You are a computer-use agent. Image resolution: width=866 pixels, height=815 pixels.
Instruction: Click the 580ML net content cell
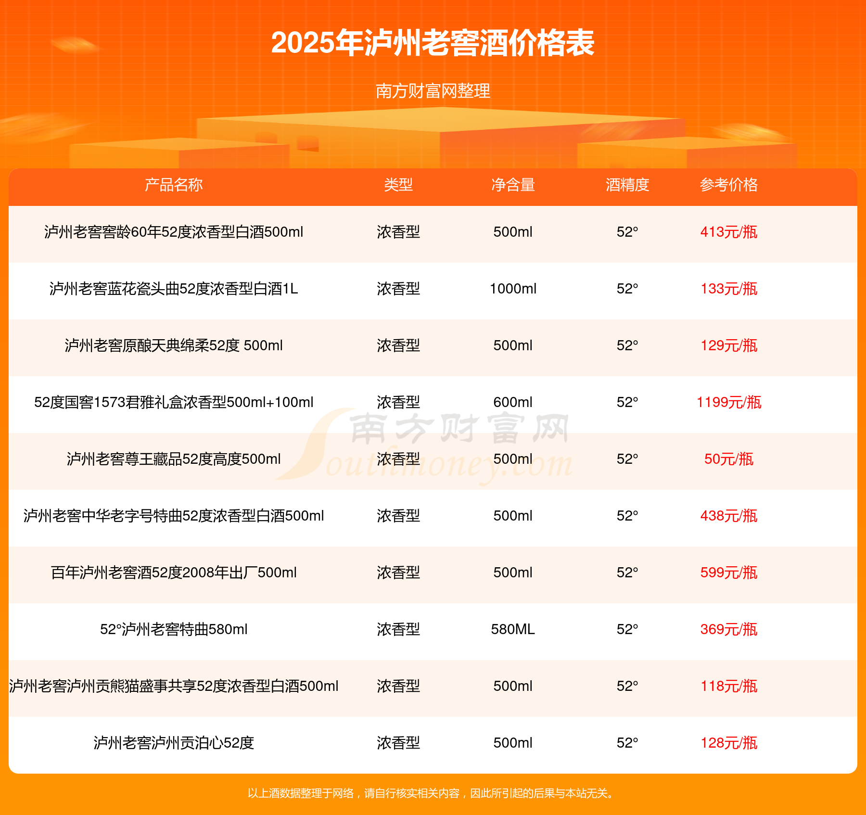[x=513, y=629]
